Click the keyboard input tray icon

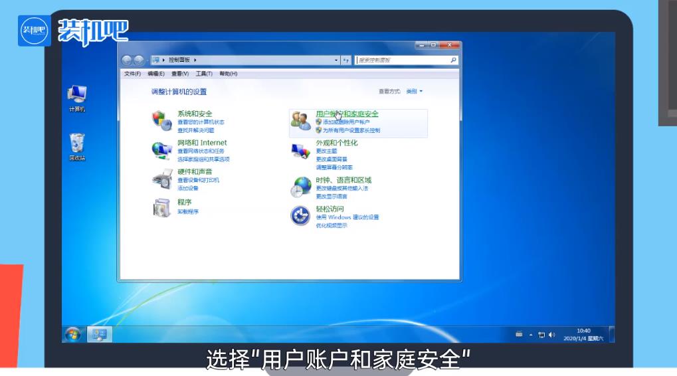pyautogui.click(x=519, y=334)
